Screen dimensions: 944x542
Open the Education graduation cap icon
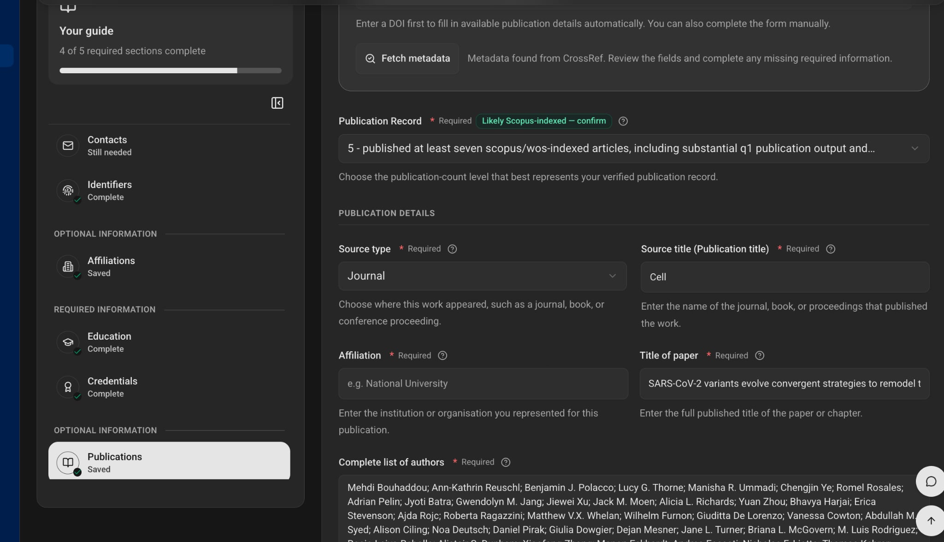pyautogui.click(x=68, y=342)
